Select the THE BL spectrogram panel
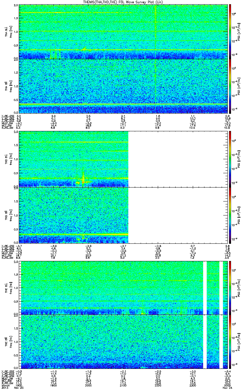Viewport: 243px width, 390px height. pos(123,288)
